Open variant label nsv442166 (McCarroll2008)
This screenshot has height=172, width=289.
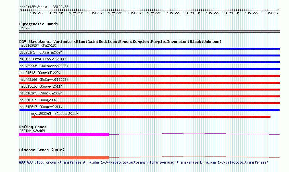[44, 80]
